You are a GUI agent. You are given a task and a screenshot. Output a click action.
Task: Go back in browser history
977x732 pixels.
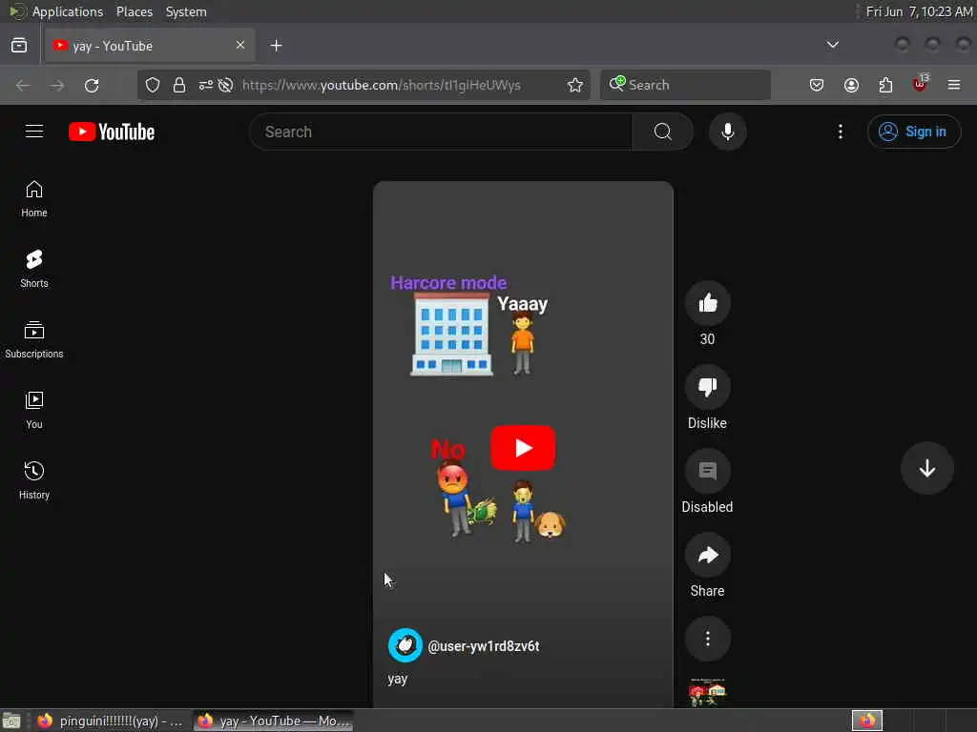pos(23,85)
